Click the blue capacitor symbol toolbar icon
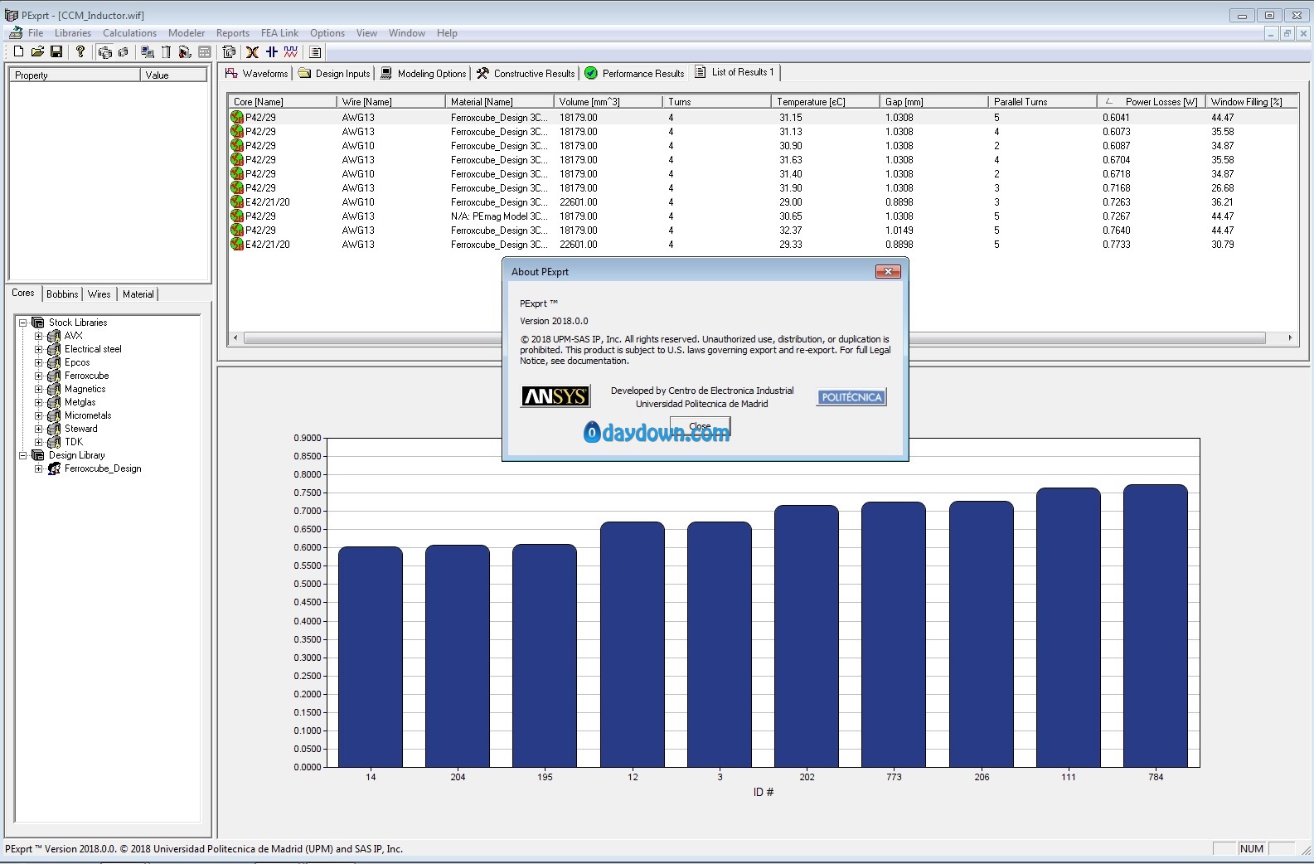 pos(271,51)
